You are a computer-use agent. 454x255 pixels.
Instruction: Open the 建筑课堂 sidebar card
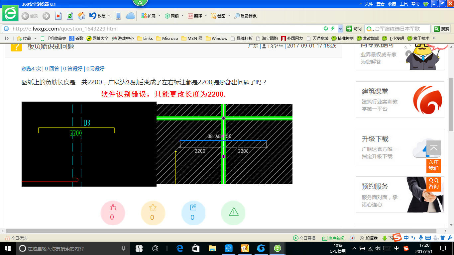(400, 100)
